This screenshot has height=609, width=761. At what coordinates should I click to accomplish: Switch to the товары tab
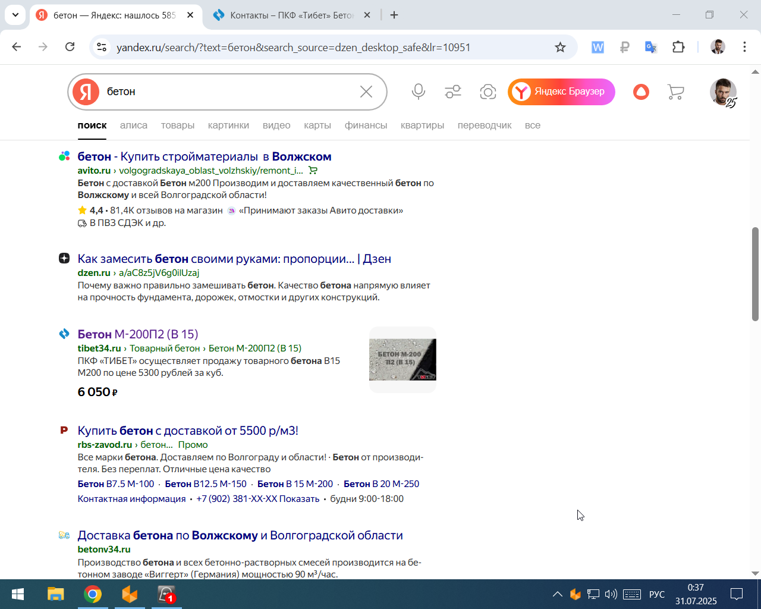(x=178, y=125)
